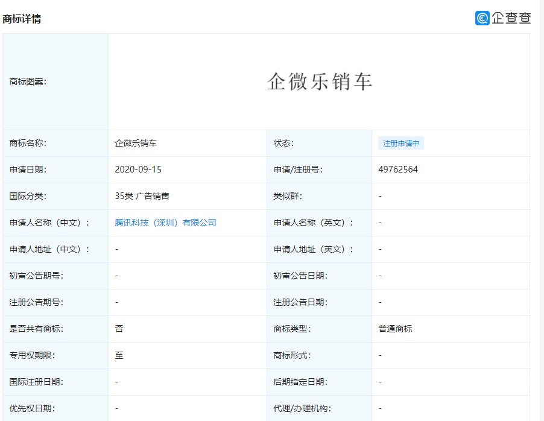The image size is (544, 421).
Task: Click the 申请人地址（中文） label
Action: click(49, 249)
